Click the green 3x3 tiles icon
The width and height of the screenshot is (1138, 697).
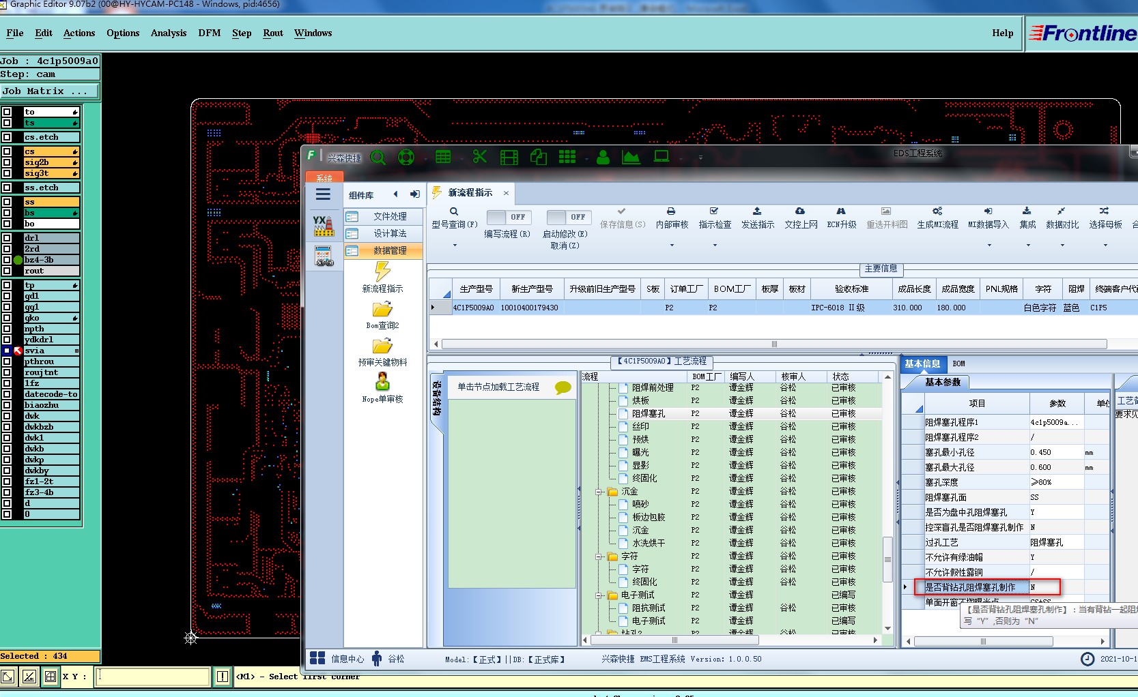pyautogui.click(x=567, y=157)
